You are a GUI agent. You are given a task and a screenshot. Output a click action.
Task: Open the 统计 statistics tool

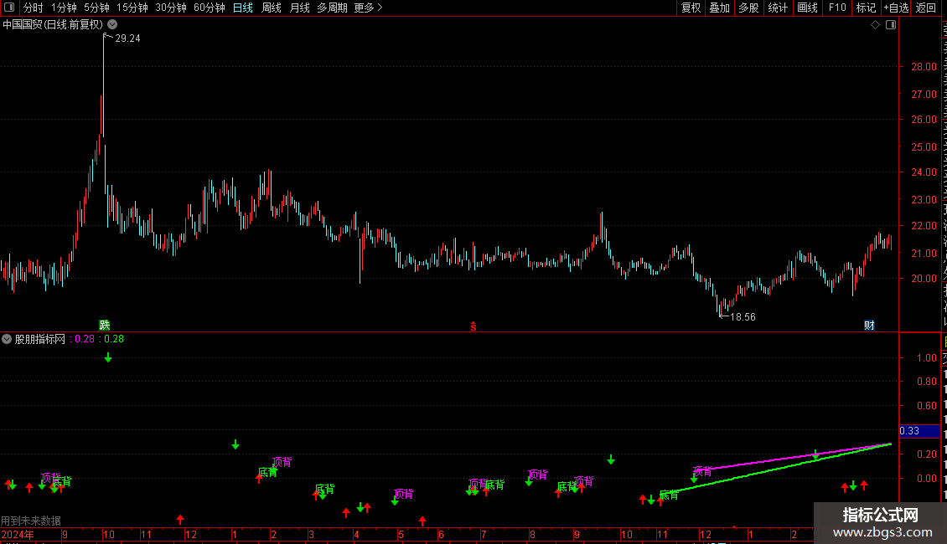click(x=778, y=8)
